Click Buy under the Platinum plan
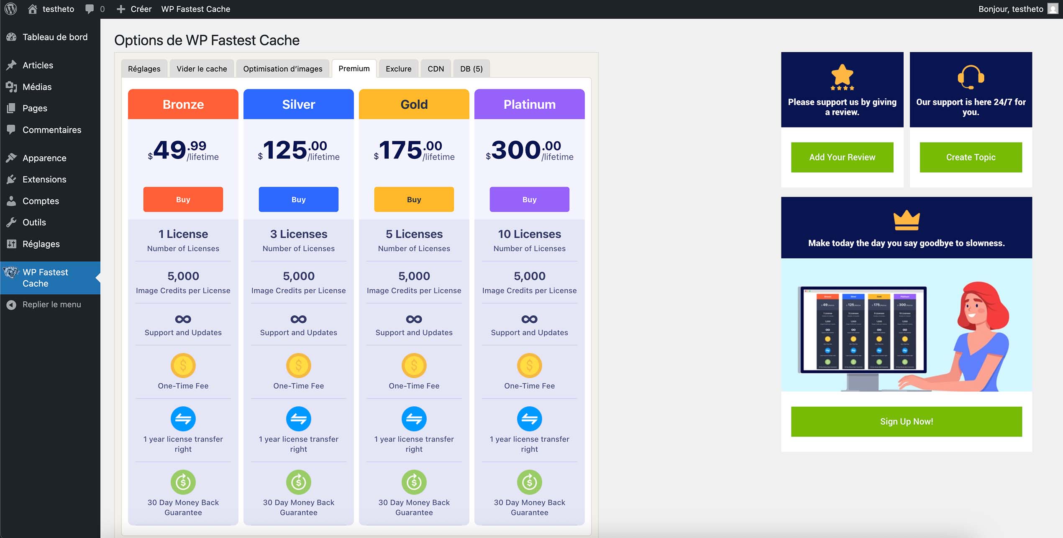 click(529, 199)
